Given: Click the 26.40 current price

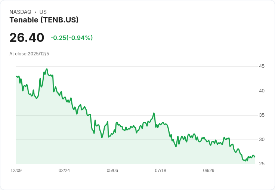Looking at the screenshot, I should point(27,37).
